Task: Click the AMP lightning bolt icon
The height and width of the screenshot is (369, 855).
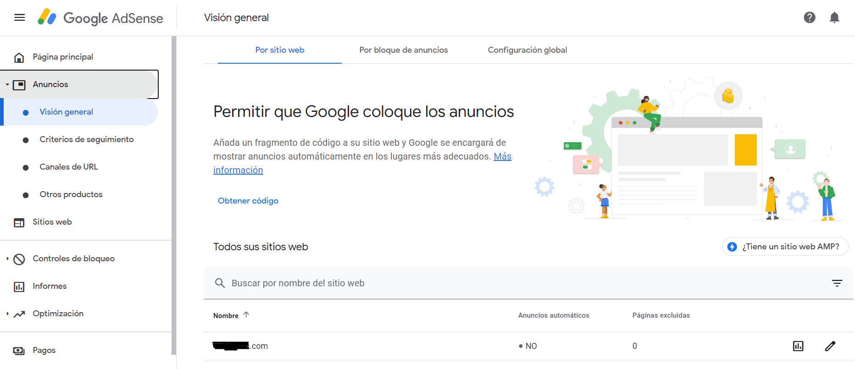Action: pyautogui.click(x=732, y=247)
